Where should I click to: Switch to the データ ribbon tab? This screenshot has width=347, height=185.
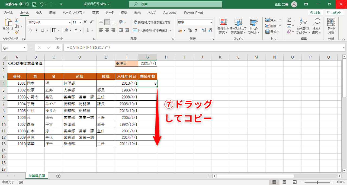click(x=110, y=12)
